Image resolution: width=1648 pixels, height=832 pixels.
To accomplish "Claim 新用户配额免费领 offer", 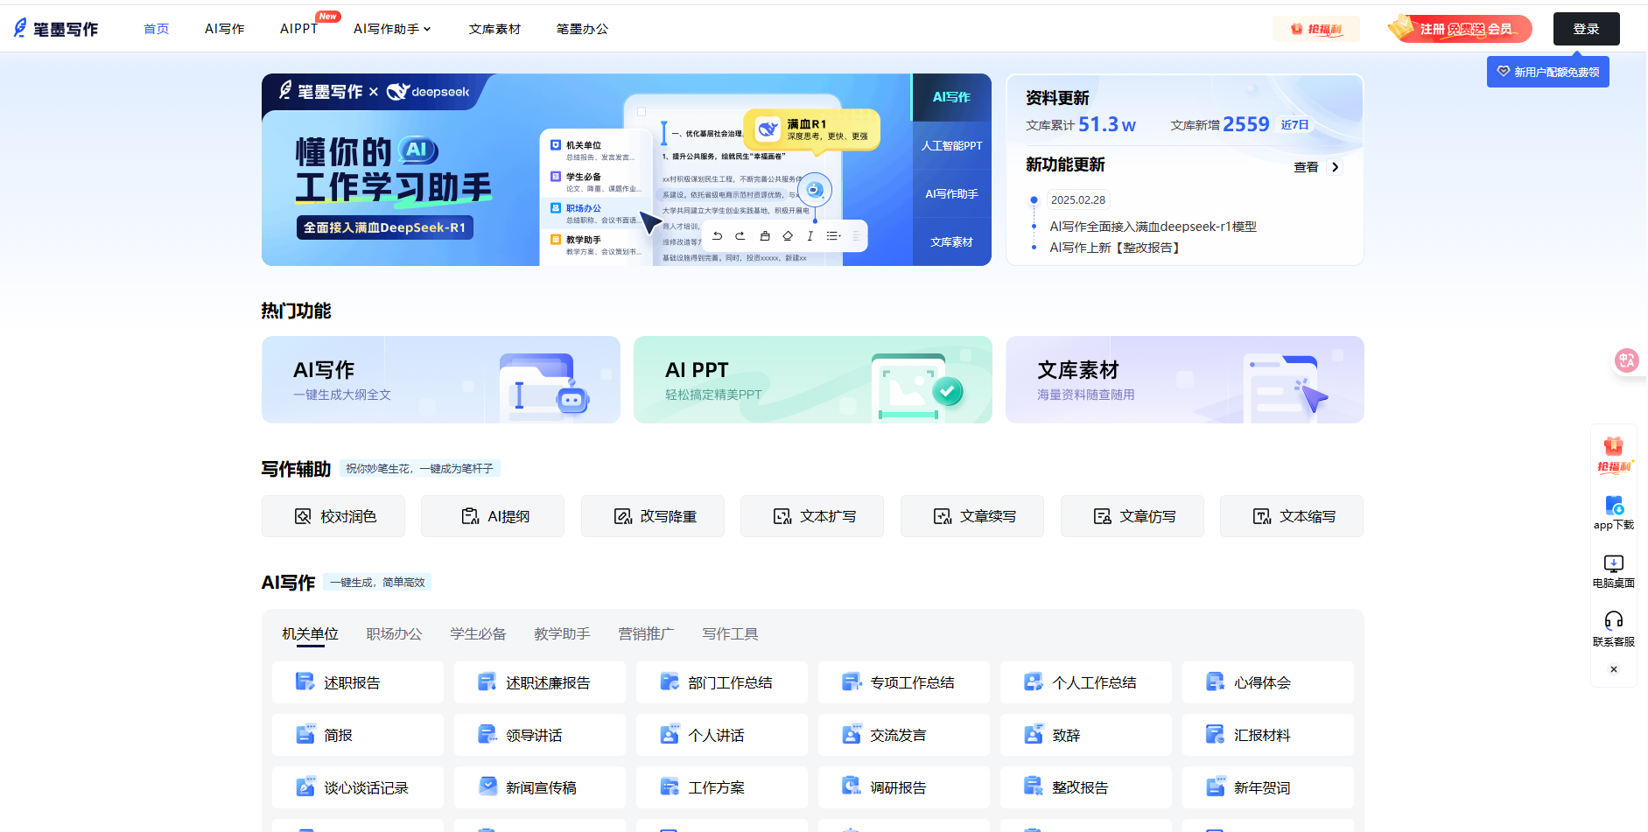I will [1547, 72].
